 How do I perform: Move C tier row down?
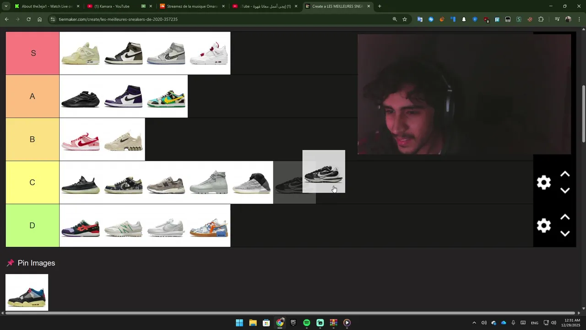565,191
